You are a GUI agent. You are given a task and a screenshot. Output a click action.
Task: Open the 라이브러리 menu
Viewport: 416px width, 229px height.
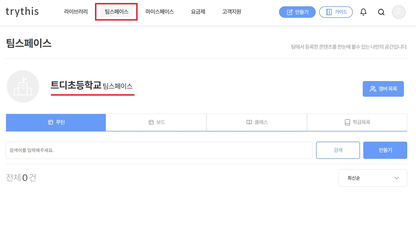pos(76,12)
